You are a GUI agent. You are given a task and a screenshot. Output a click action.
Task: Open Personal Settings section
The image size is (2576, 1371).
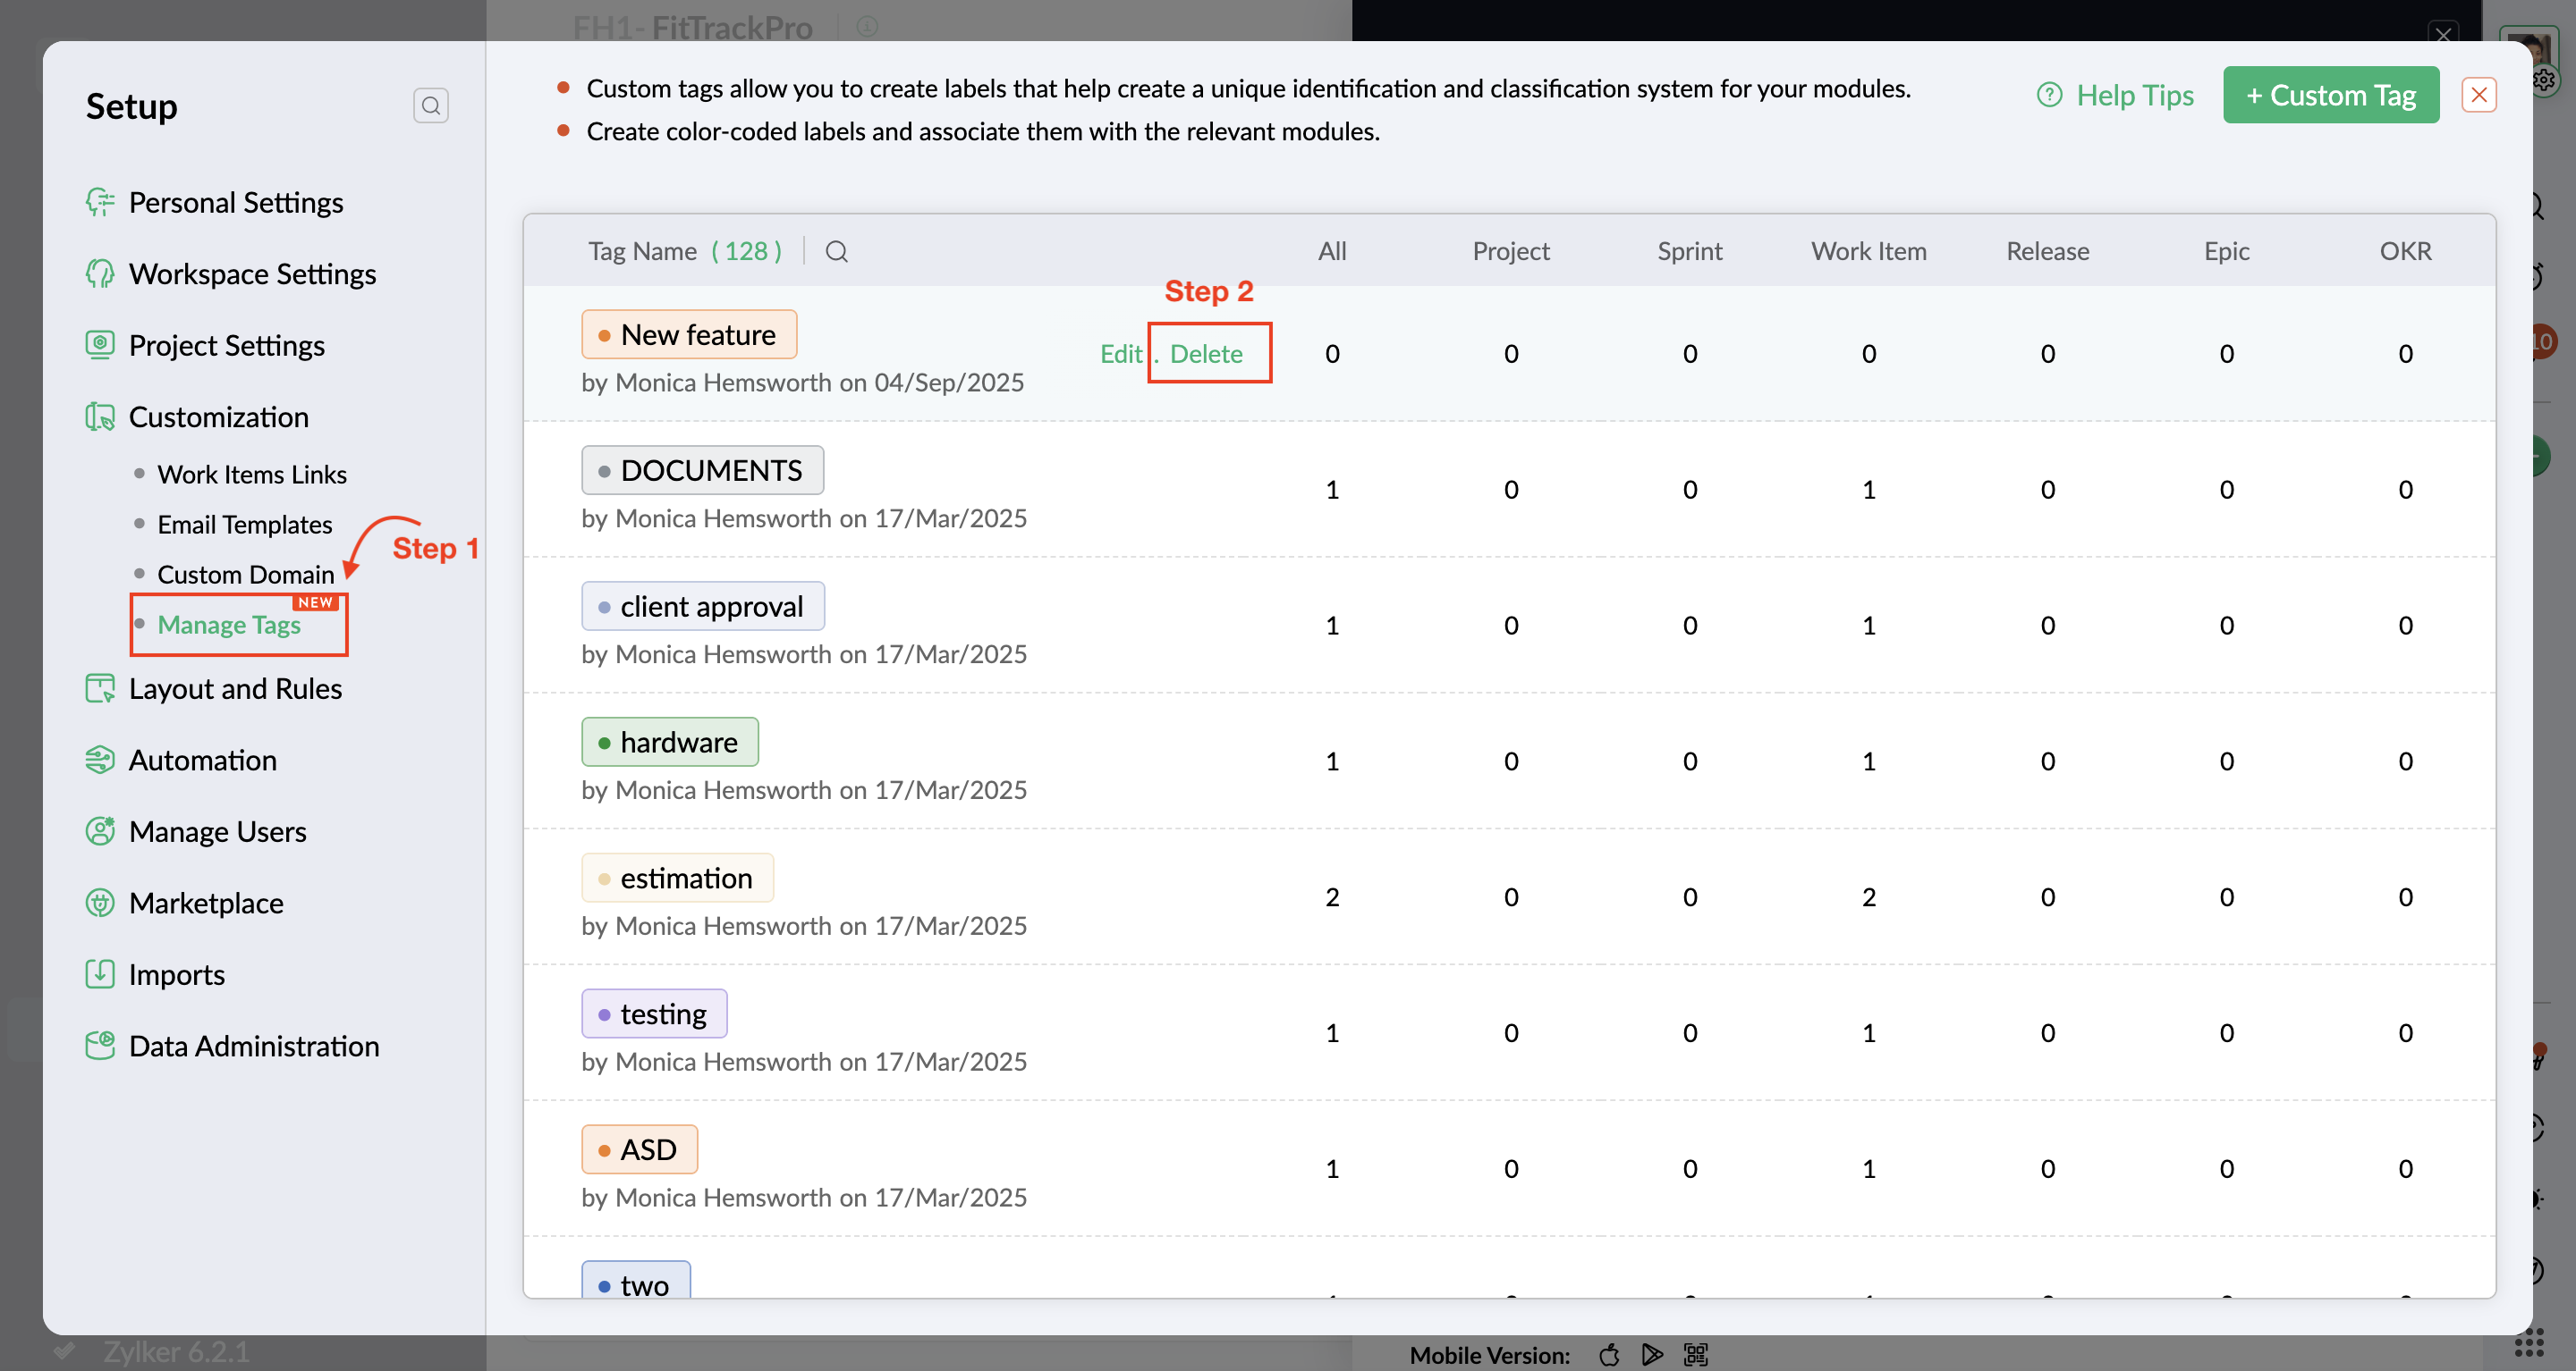pyautogui.click(x=235, y=203)
